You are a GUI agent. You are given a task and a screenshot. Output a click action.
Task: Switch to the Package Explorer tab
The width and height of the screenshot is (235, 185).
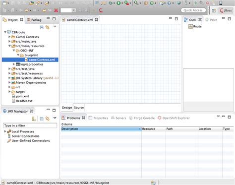34,20
